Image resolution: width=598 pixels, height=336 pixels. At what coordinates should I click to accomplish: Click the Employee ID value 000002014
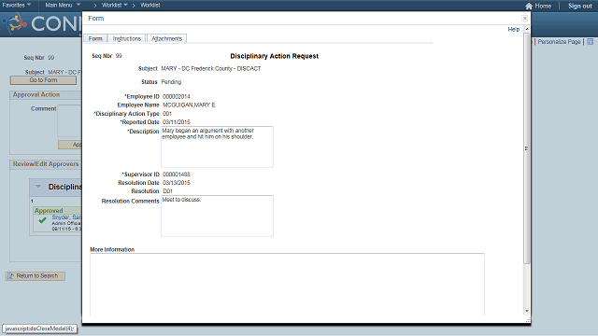coord(177,97)
